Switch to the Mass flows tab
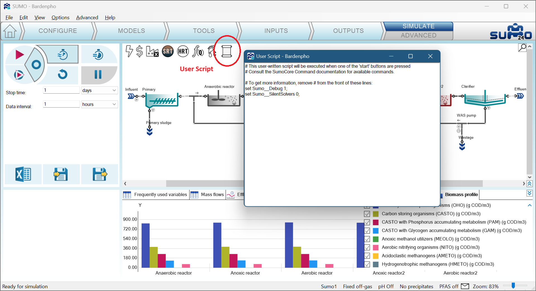 [208, 195]
